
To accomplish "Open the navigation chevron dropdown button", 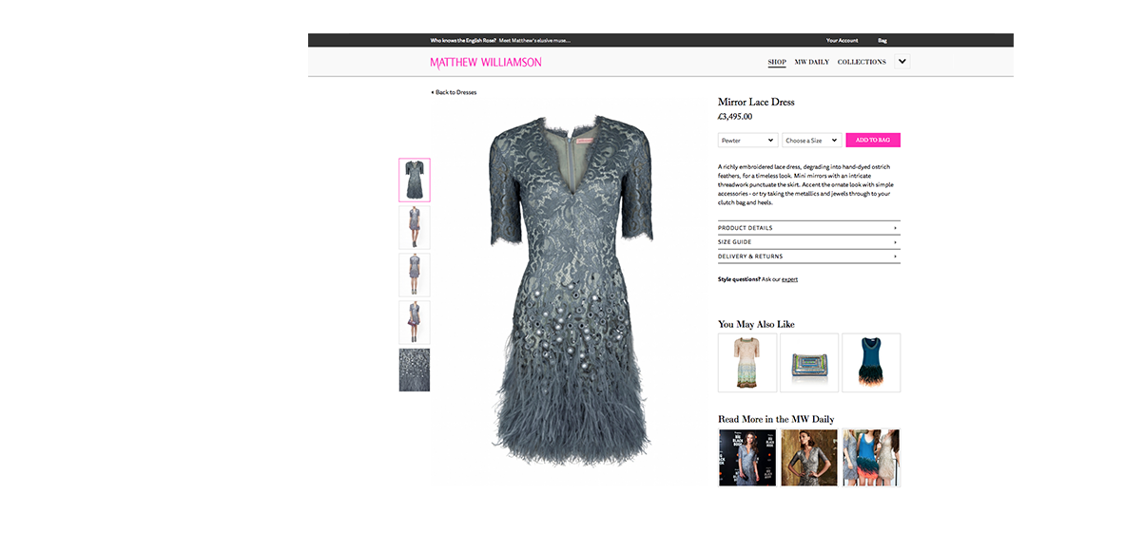I will tap(902, 62).
